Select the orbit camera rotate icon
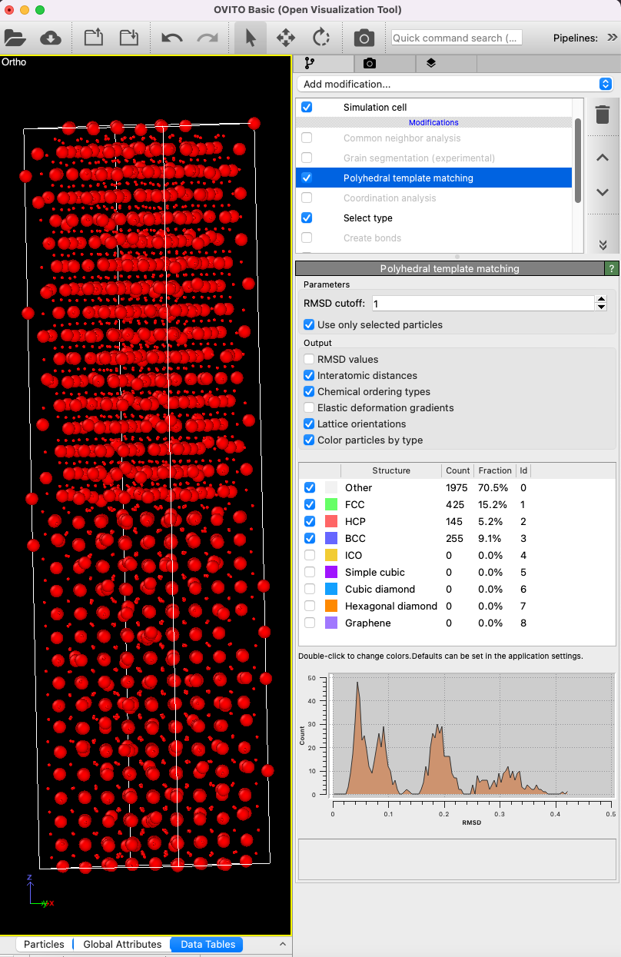621x957 pixels. tap(320, 38)
